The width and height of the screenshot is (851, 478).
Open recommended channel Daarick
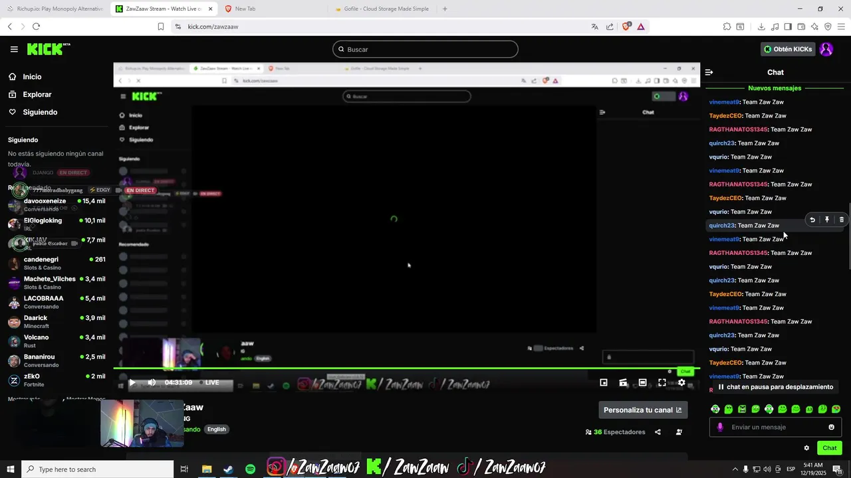pyautogui.click(x=57, y=321)
